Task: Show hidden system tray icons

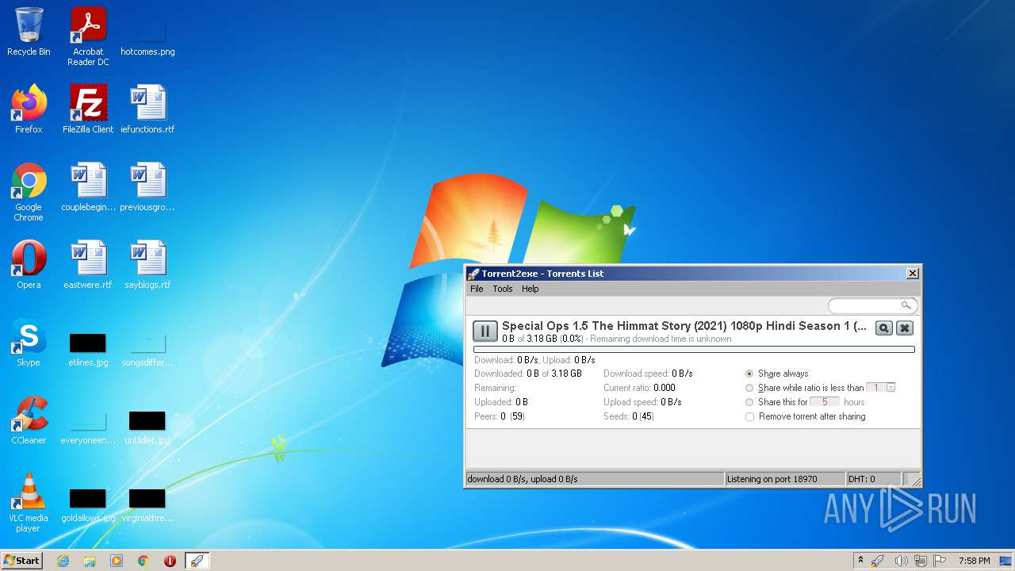Action: click(x=860, y=560)
